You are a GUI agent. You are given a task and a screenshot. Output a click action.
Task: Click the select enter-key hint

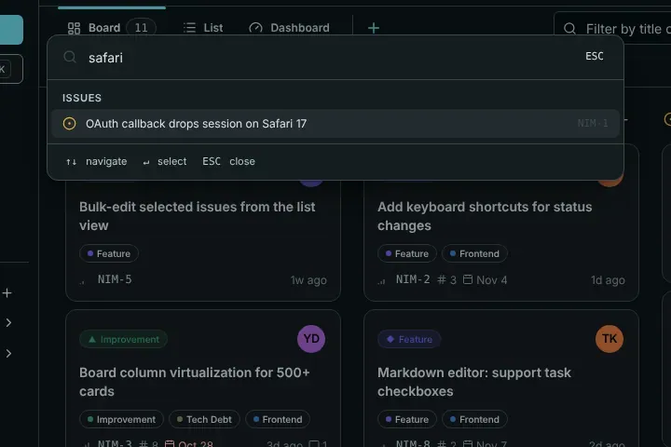[x=165, y=162]
